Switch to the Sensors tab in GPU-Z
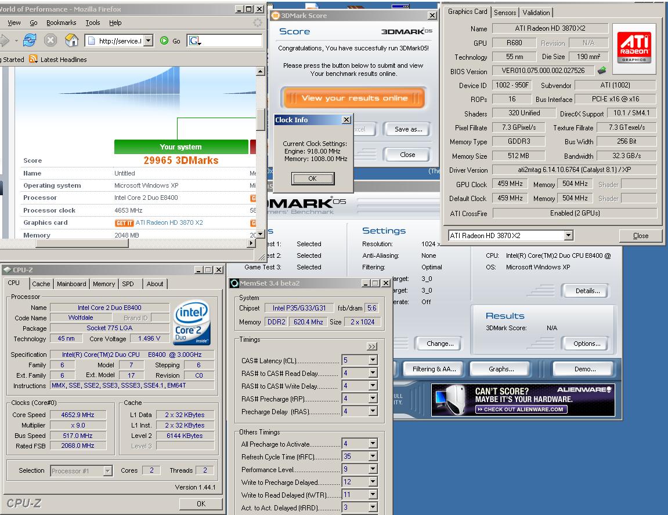 point(505,13)
